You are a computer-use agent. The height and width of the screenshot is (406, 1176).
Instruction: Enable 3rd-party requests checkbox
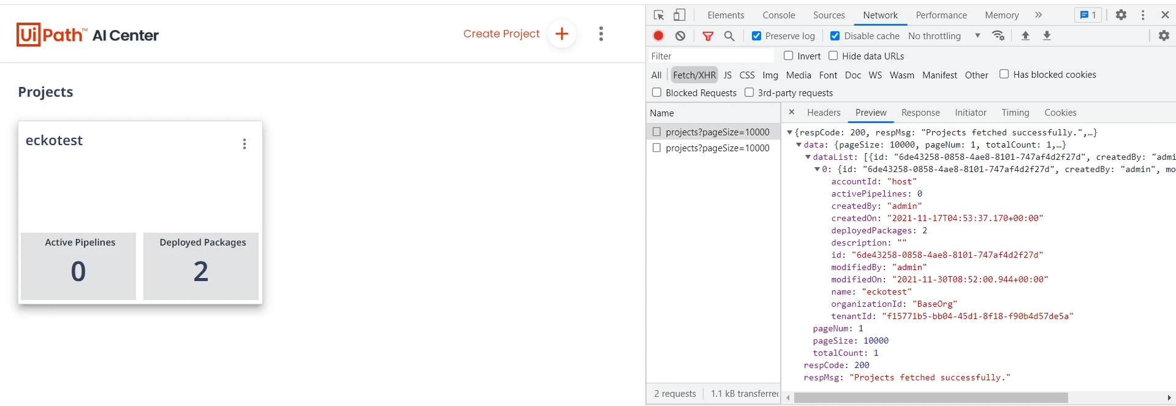point(749,92)
